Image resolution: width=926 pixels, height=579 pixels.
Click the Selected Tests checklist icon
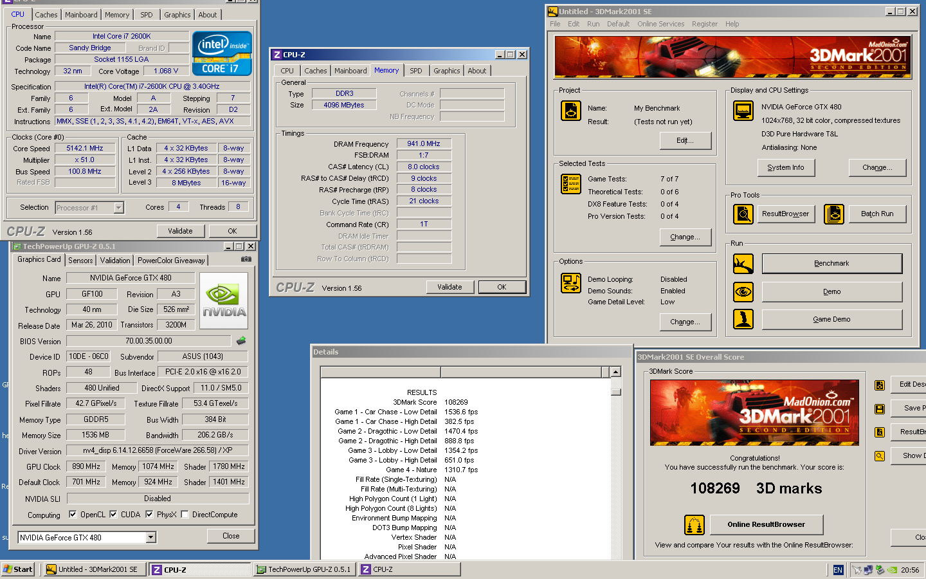point(570,184)
